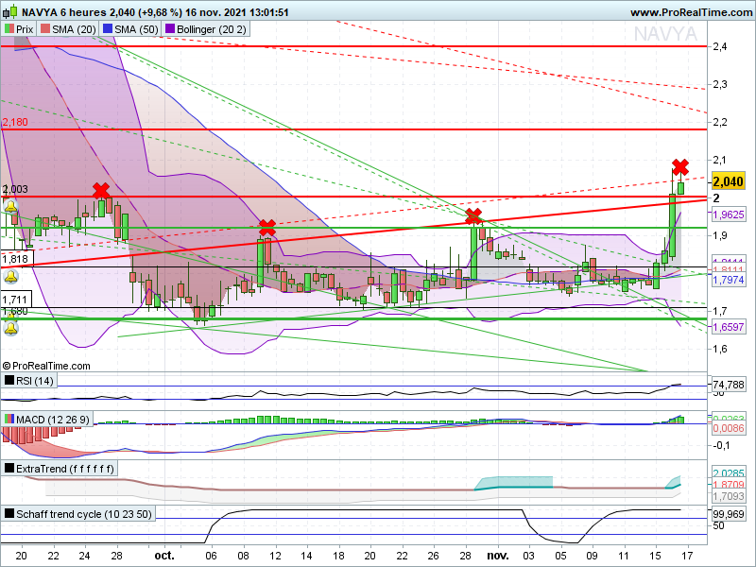The width and height of the screenshot is (756, 567).
Task: Click the black square icon of ExtraTrend
Action: 9,468
